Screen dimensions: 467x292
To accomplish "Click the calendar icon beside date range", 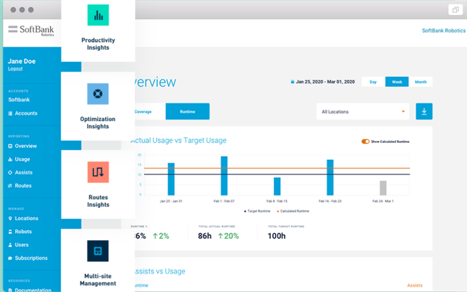I will coord(292,82).
